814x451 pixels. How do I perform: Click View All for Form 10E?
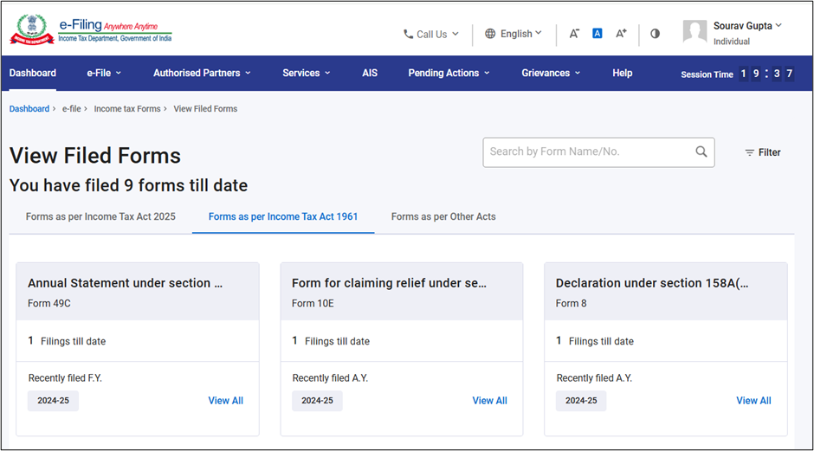coord(489,401)
